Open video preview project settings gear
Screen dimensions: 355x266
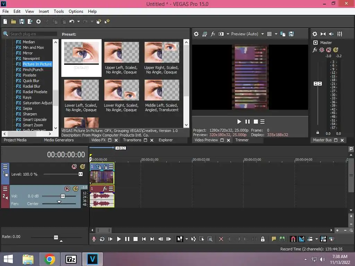(196, 34)
